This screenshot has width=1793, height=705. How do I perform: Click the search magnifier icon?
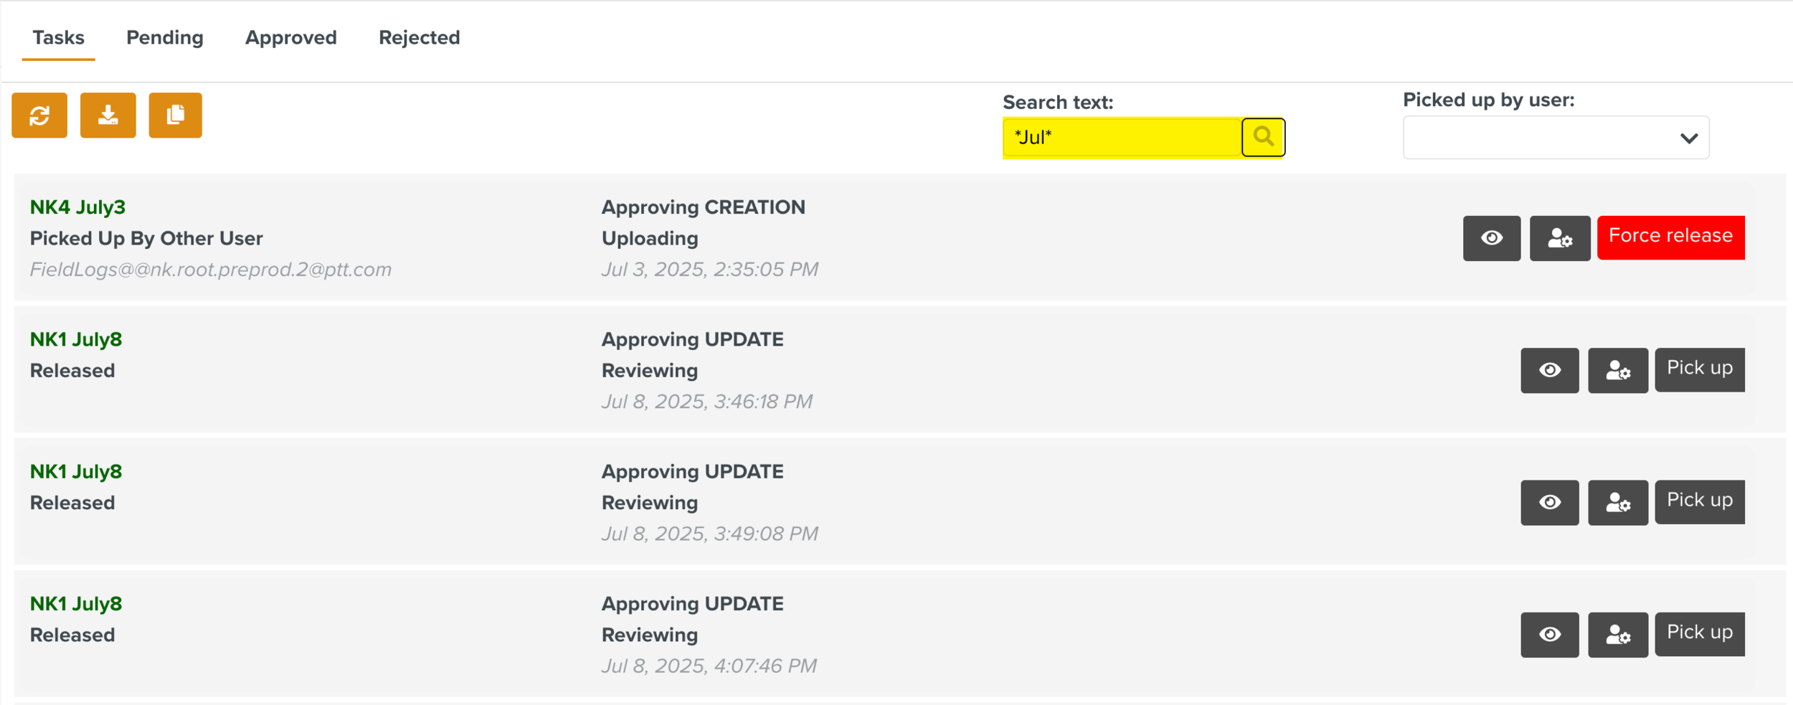coord(1263,137)
